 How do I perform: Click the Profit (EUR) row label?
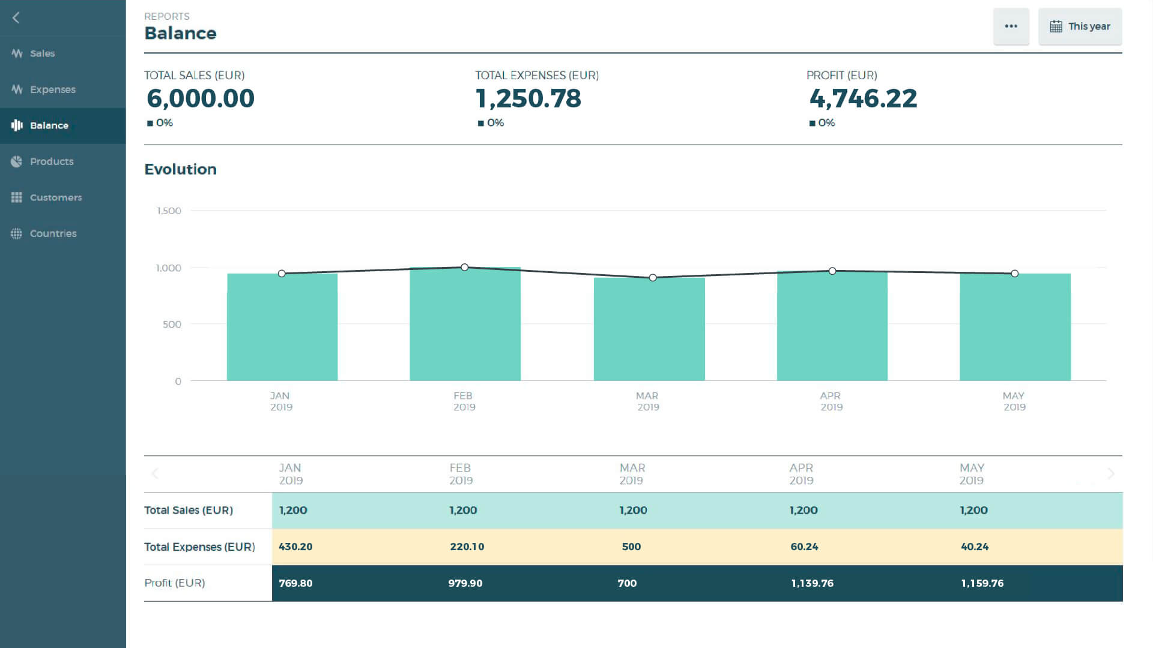[x=175, y=583]
